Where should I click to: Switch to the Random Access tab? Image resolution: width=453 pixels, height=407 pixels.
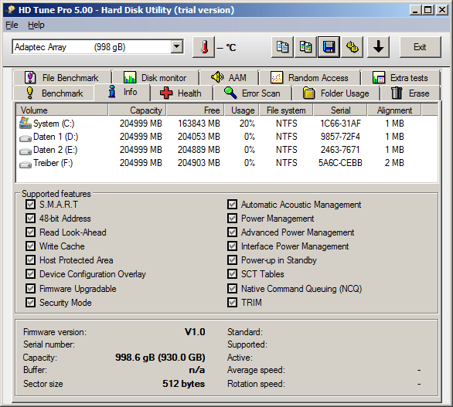coord(310,78)
